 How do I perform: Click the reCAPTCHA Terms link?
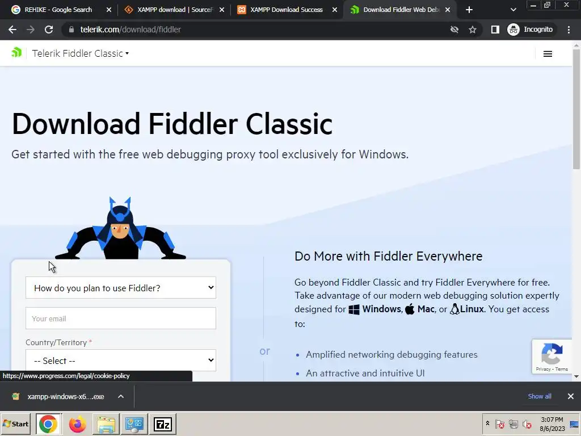(561, 369)
